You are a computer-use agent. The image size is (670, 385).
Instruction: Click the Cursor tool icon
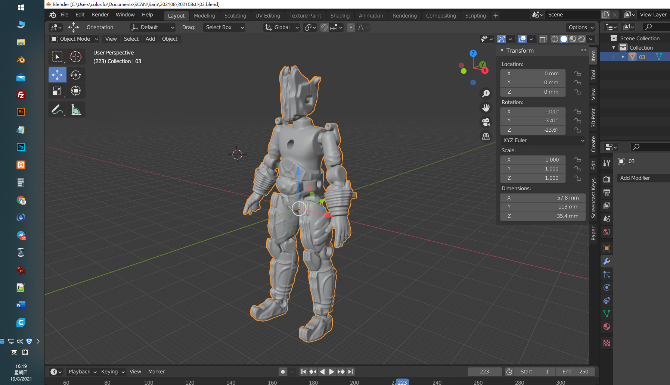76,57
